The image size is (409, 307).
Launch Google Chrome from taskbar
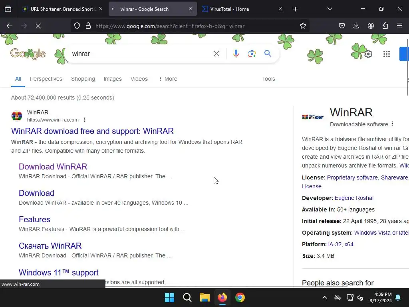point(240,297)
